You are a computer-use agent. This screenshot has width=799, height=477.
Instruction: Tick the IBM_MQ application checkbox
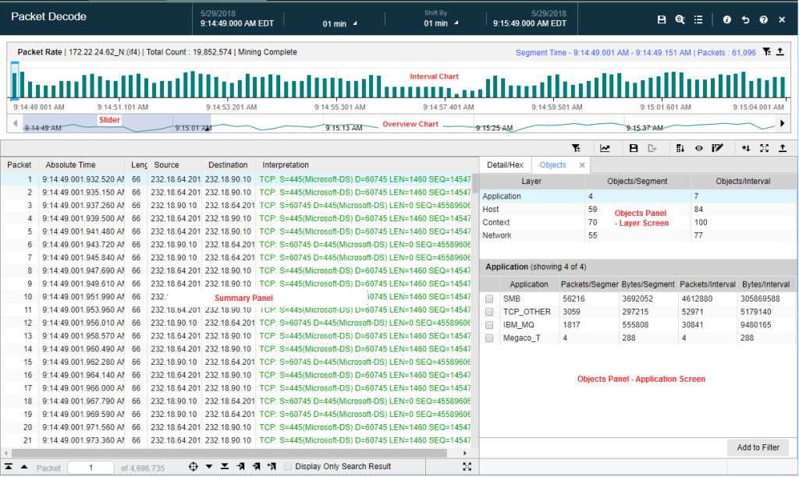tap(489, 325)
